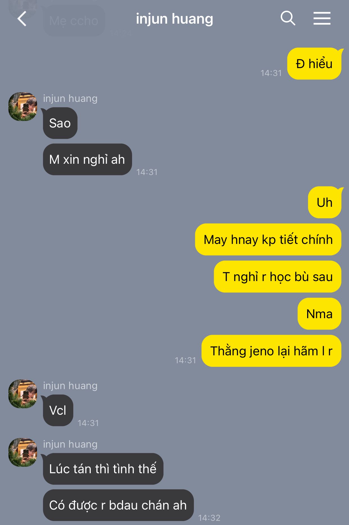Tap sender name above 'Vcl' message
349x525 pixels.
point(70,386)
